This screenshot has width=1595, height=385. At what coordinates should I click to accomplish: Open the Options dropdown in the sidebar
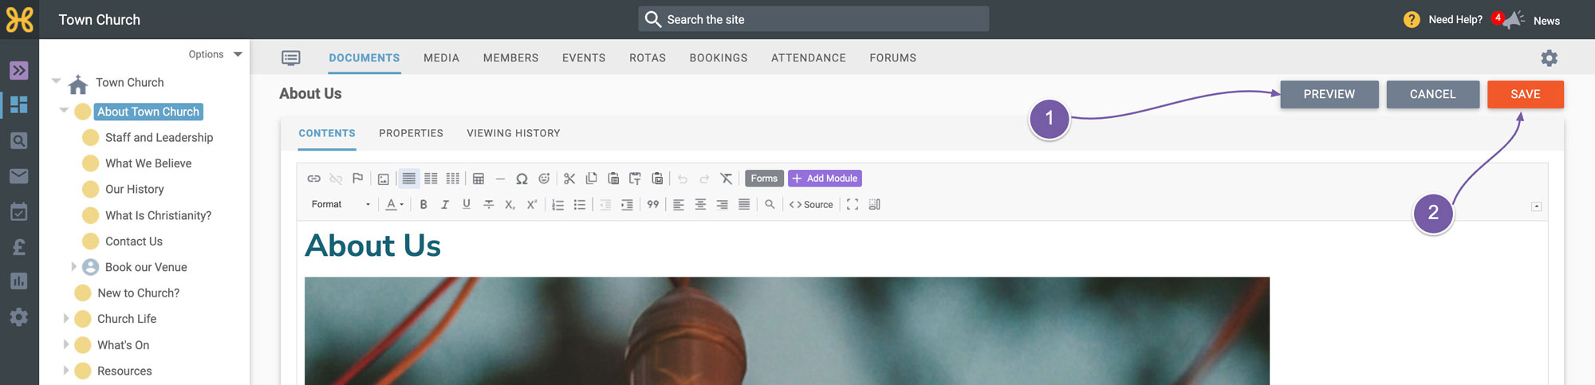click(x=215, y=54)
